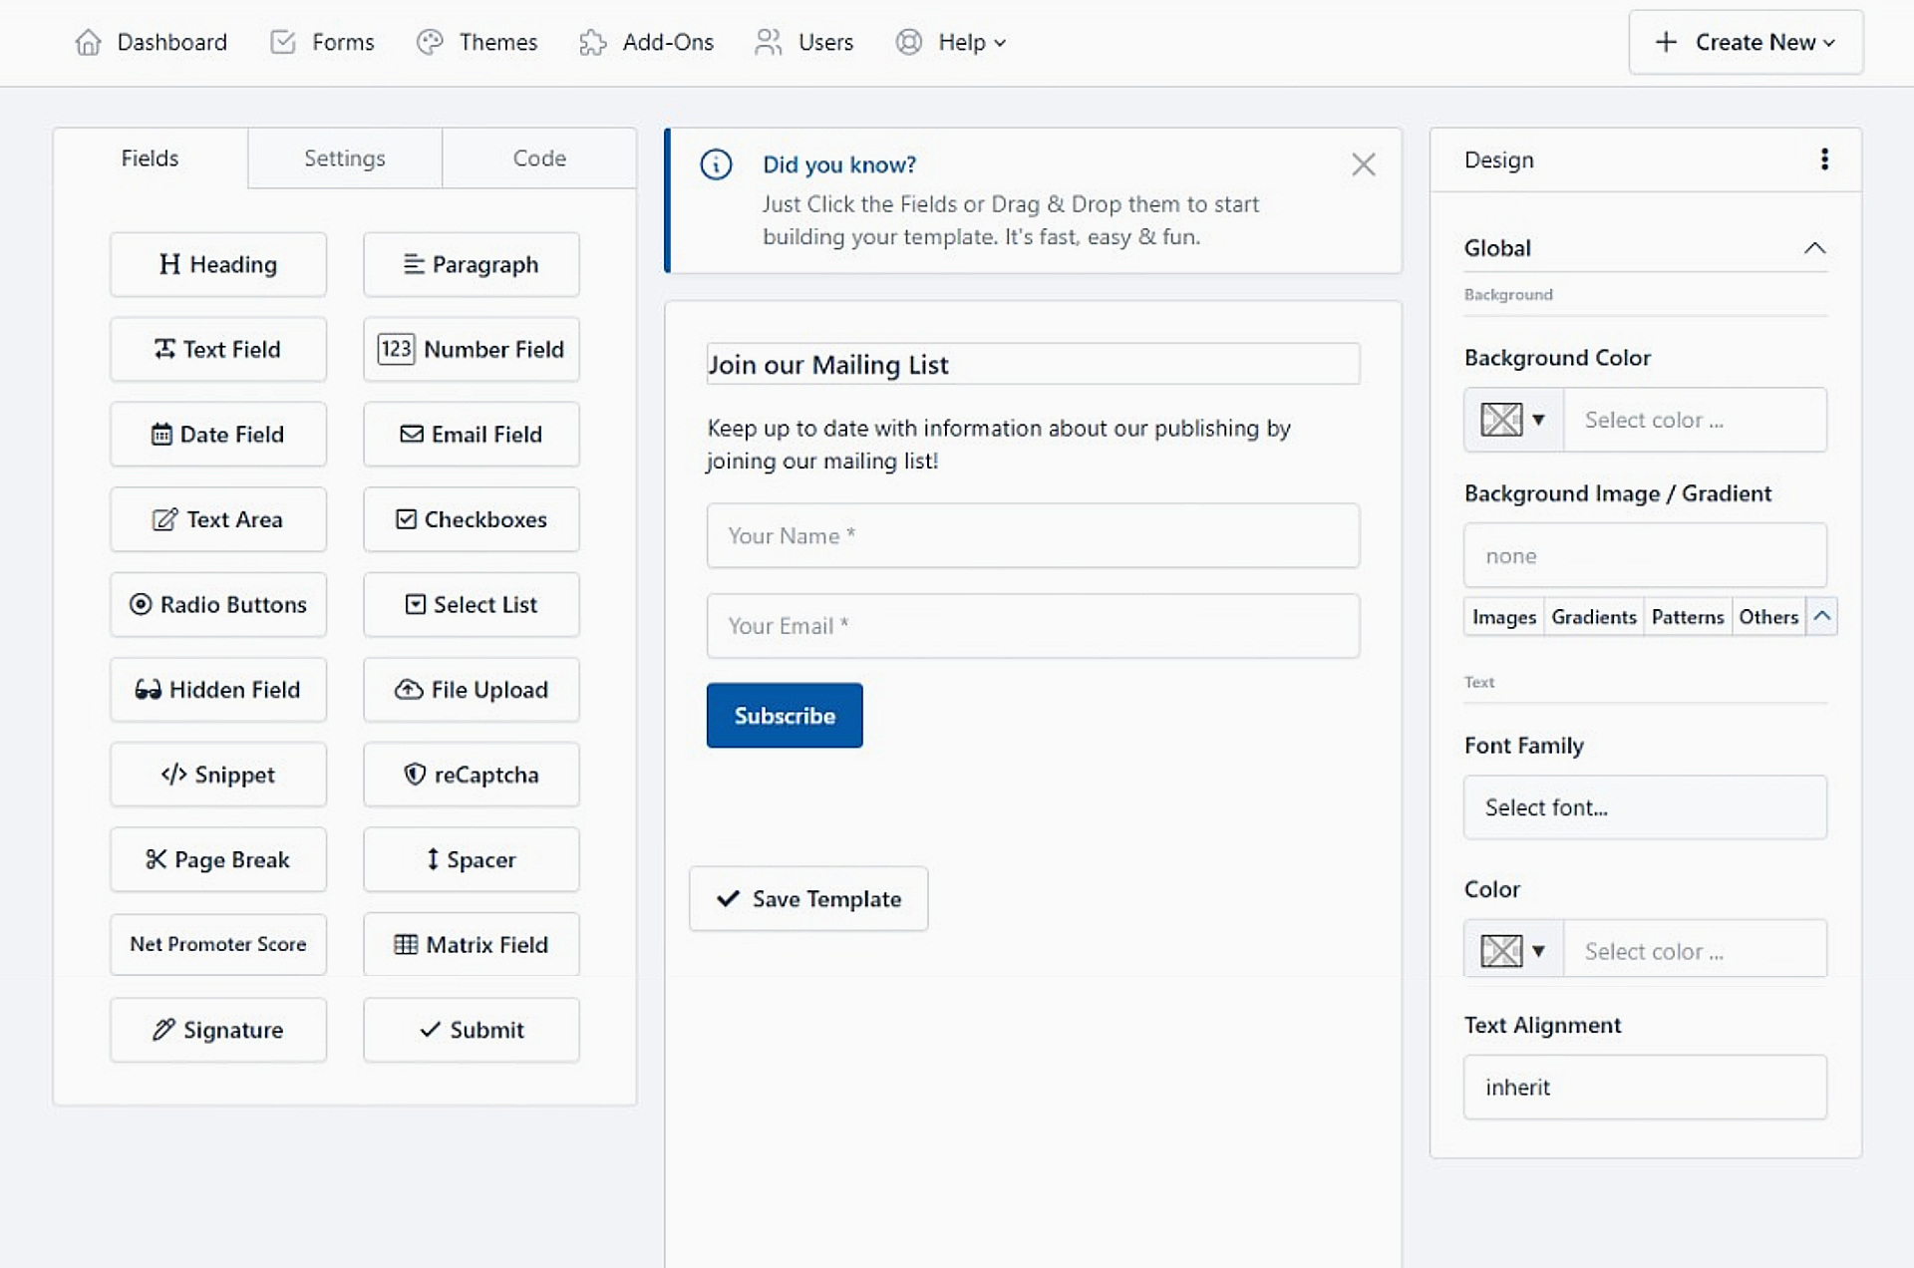1914x1268 pixels.
Task: Add a Checkboxes field
Action: [471, 519]
